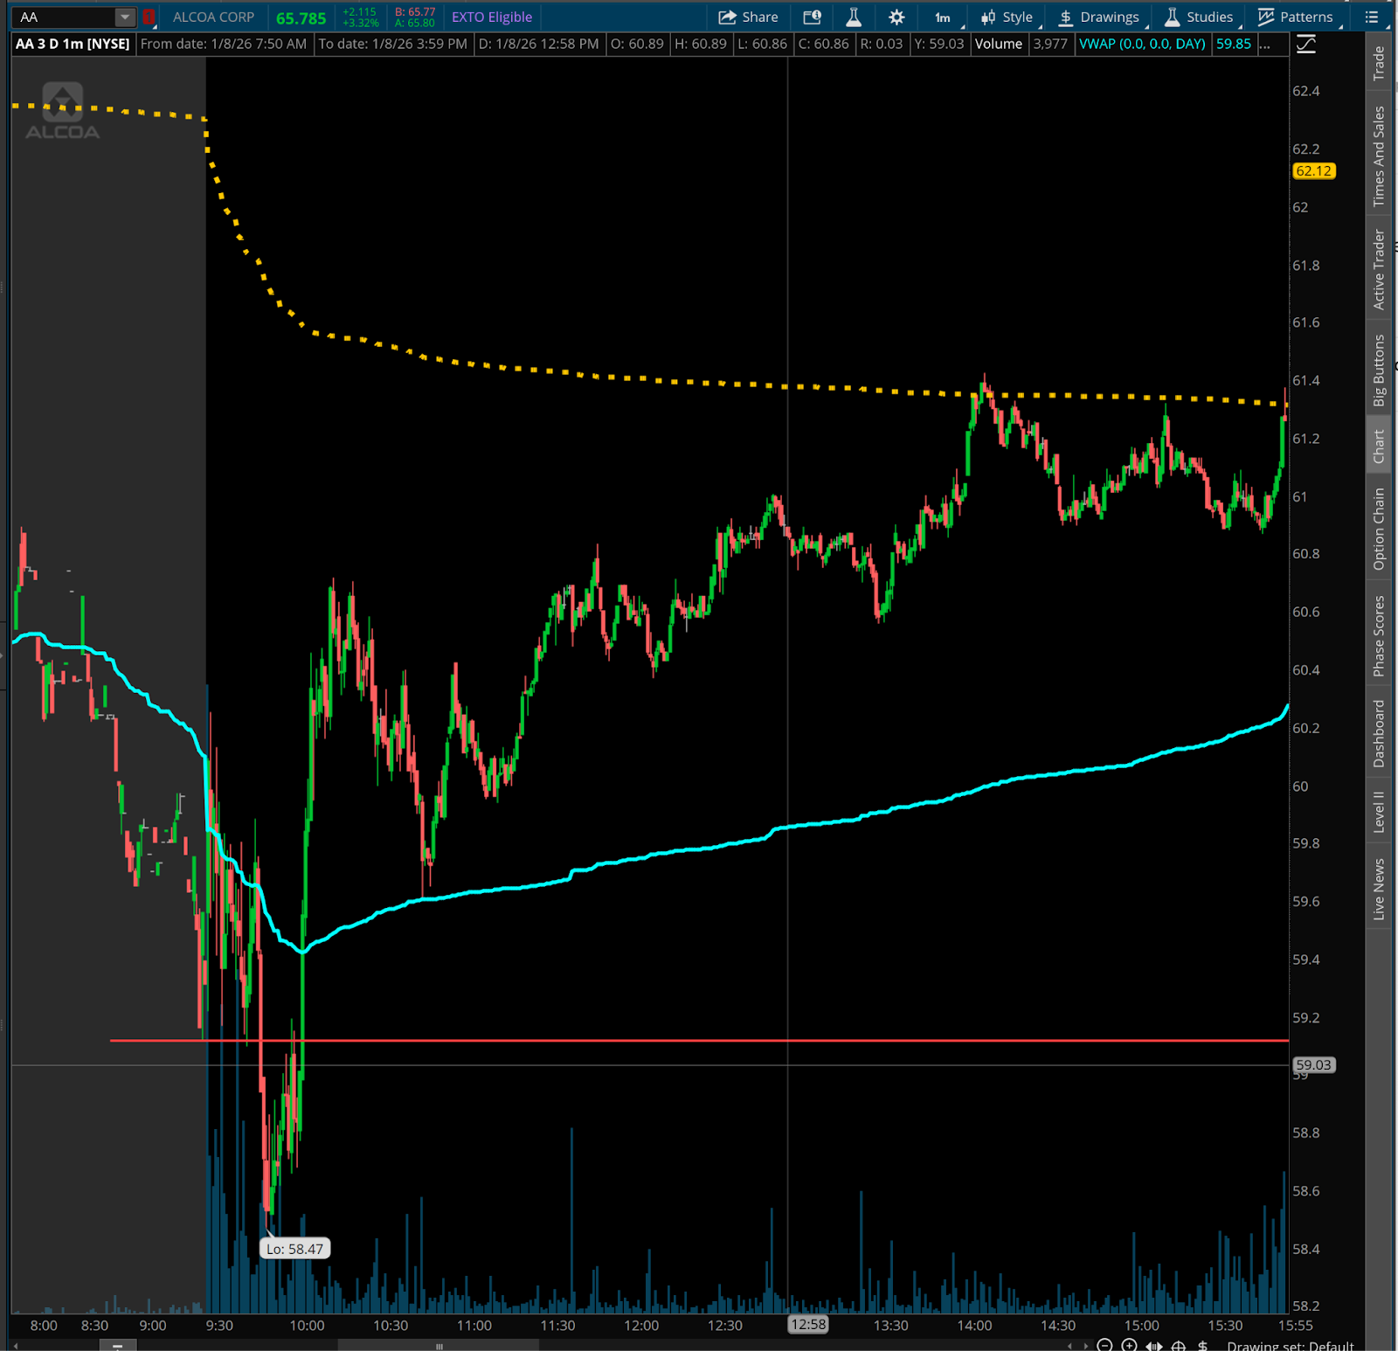This screenshot has height=1351, width=1398.
Task: Click the zoom in magnifier icon
Action: point(1130,1345)
